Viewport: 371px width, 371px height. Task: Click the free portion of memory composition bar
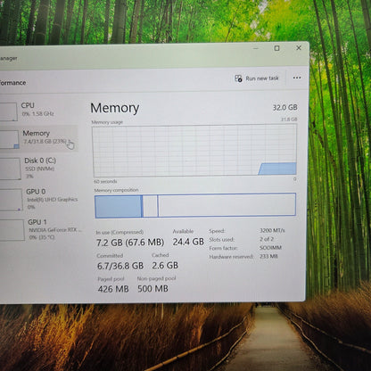point(227,204)
